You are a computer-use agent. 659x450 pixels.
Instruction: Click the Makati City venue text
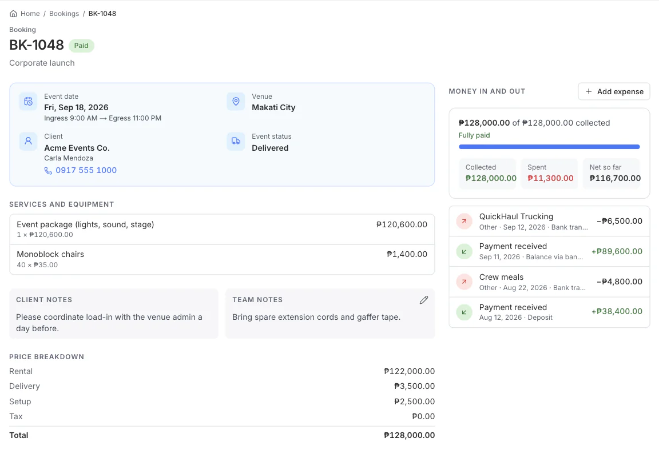273,107
